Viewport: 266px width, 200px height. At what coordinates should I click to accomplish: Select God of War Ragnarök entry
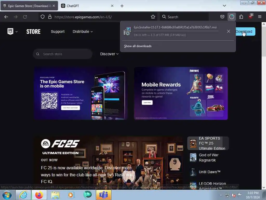208,158
